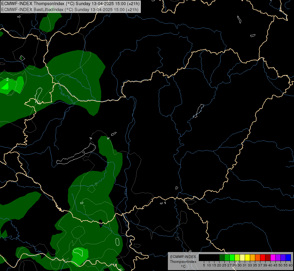Pick the blue 55–60 legend swatch

(288, 257)
